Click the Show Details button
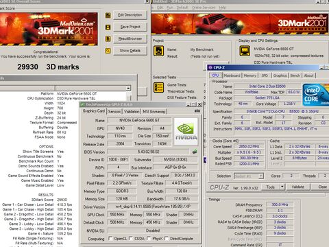 point(130,51)
